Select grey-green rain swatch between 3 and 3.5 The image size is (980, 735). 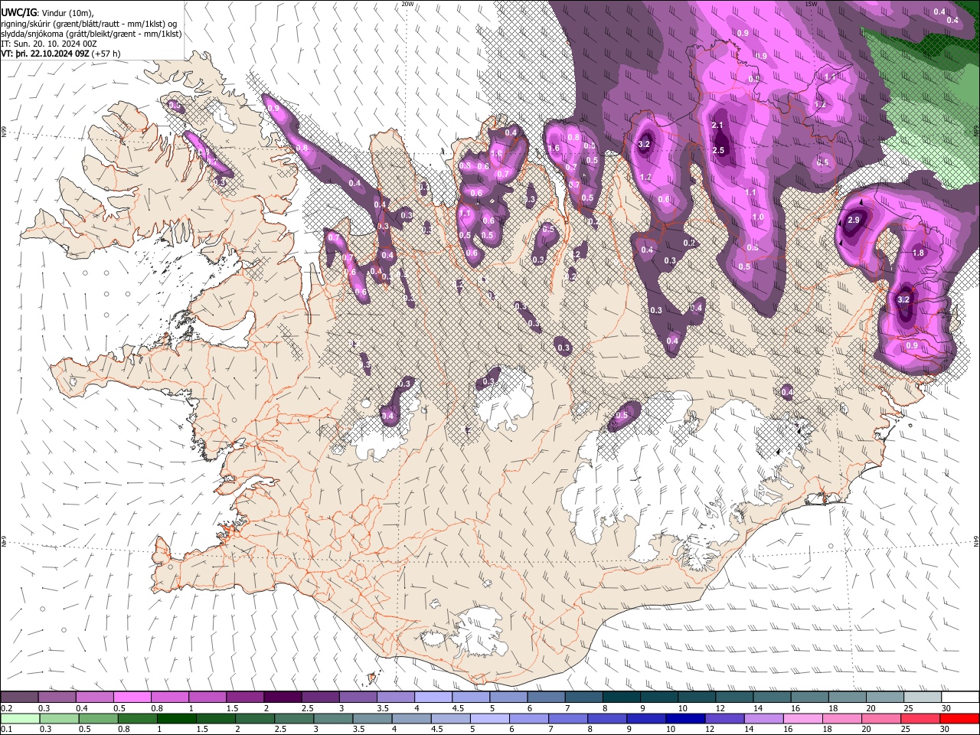333,718
